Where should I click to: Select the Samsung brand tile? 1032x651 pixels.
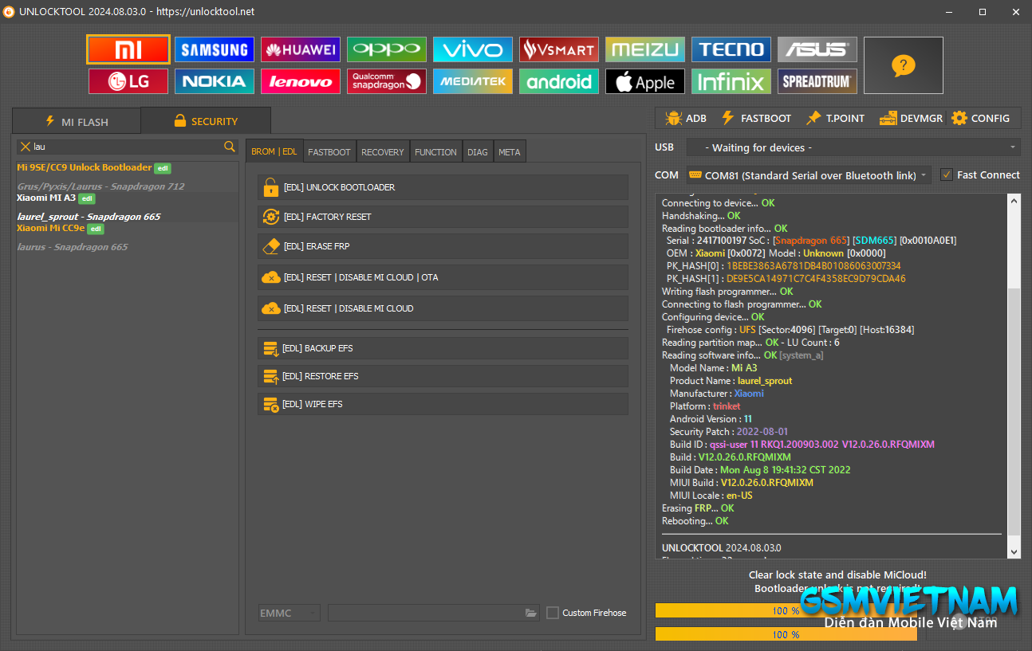215,49
